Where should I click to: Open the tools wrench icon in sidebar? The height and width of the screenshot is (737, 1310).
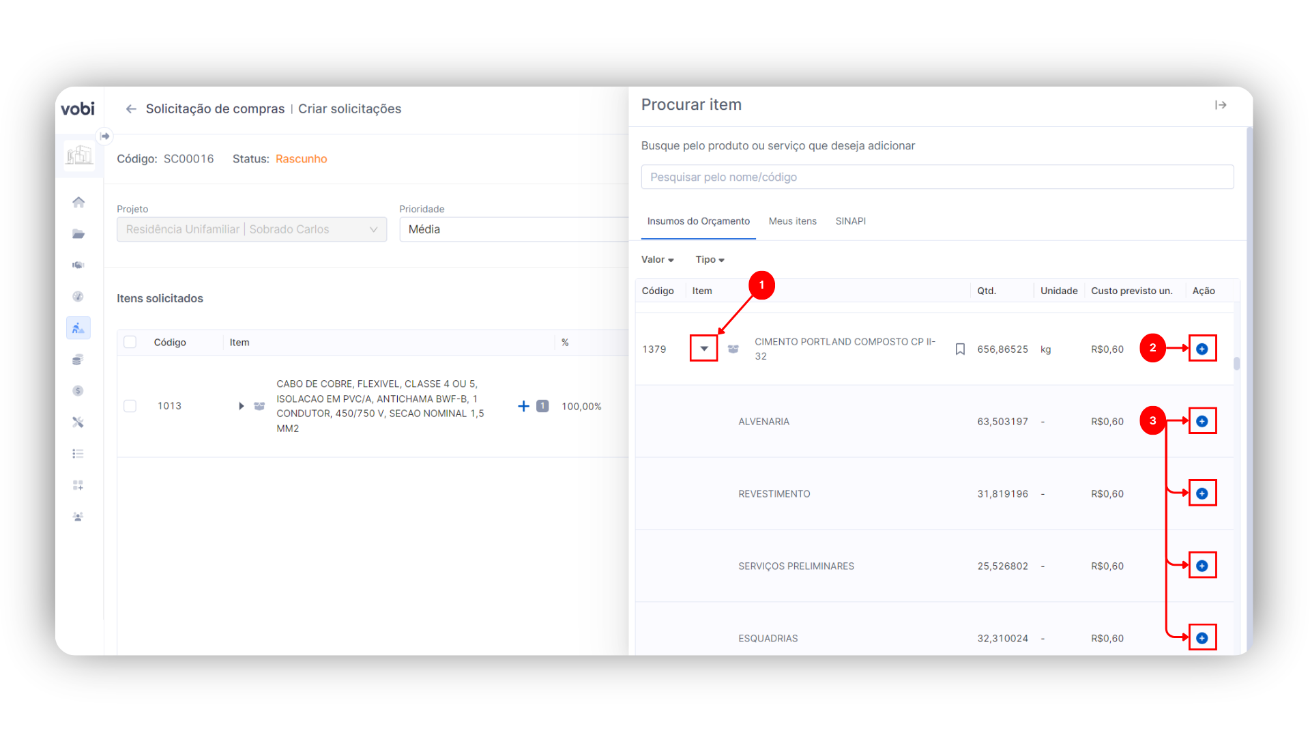click(x=78, y=422)
